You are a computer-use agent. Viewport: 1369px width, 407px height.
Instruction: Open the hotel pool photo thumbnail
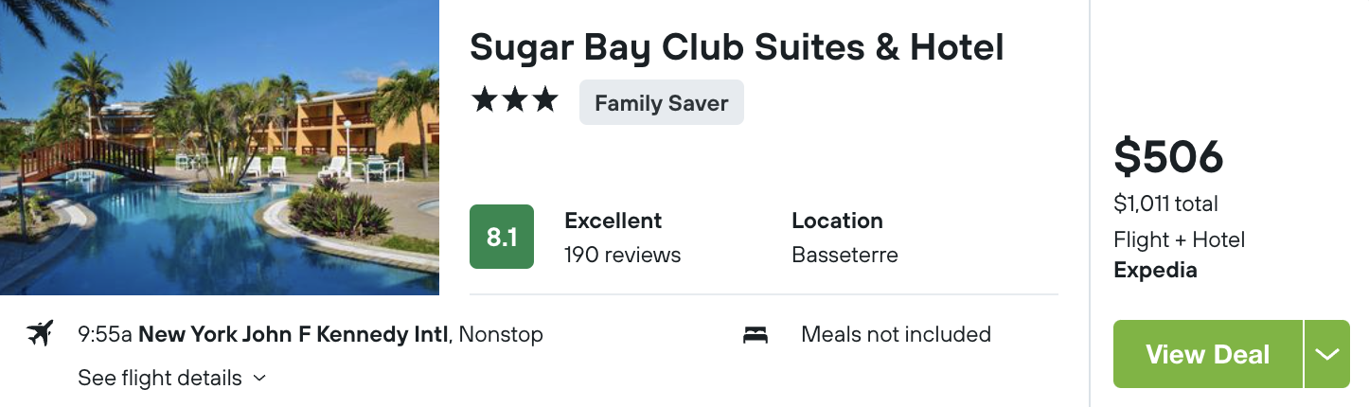click(220, 148)
